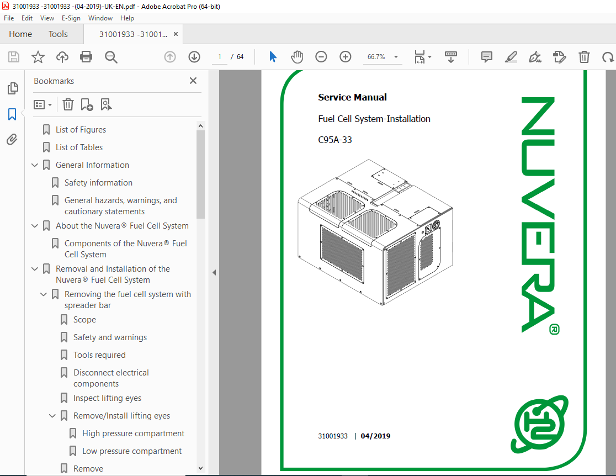Close the 31001933 document tab
Screen dimensions: 616x476
pyautogui.click(x=176, y=34)
